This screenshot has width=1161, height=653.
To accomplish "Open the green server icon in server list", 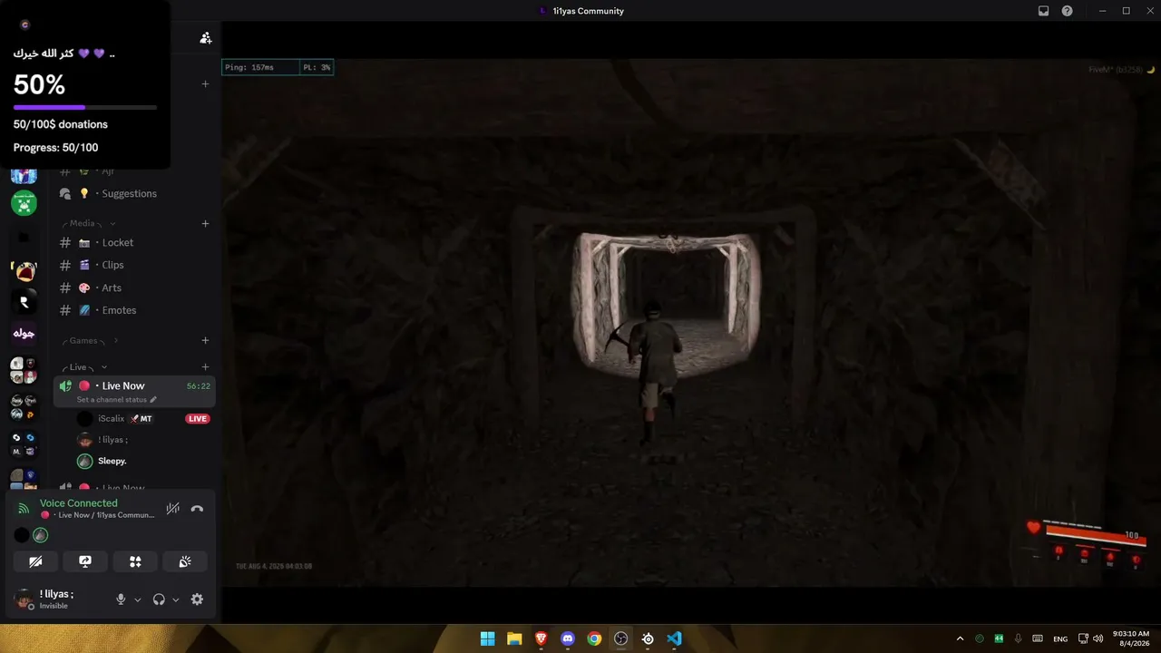I will click(x=24, y=203).
